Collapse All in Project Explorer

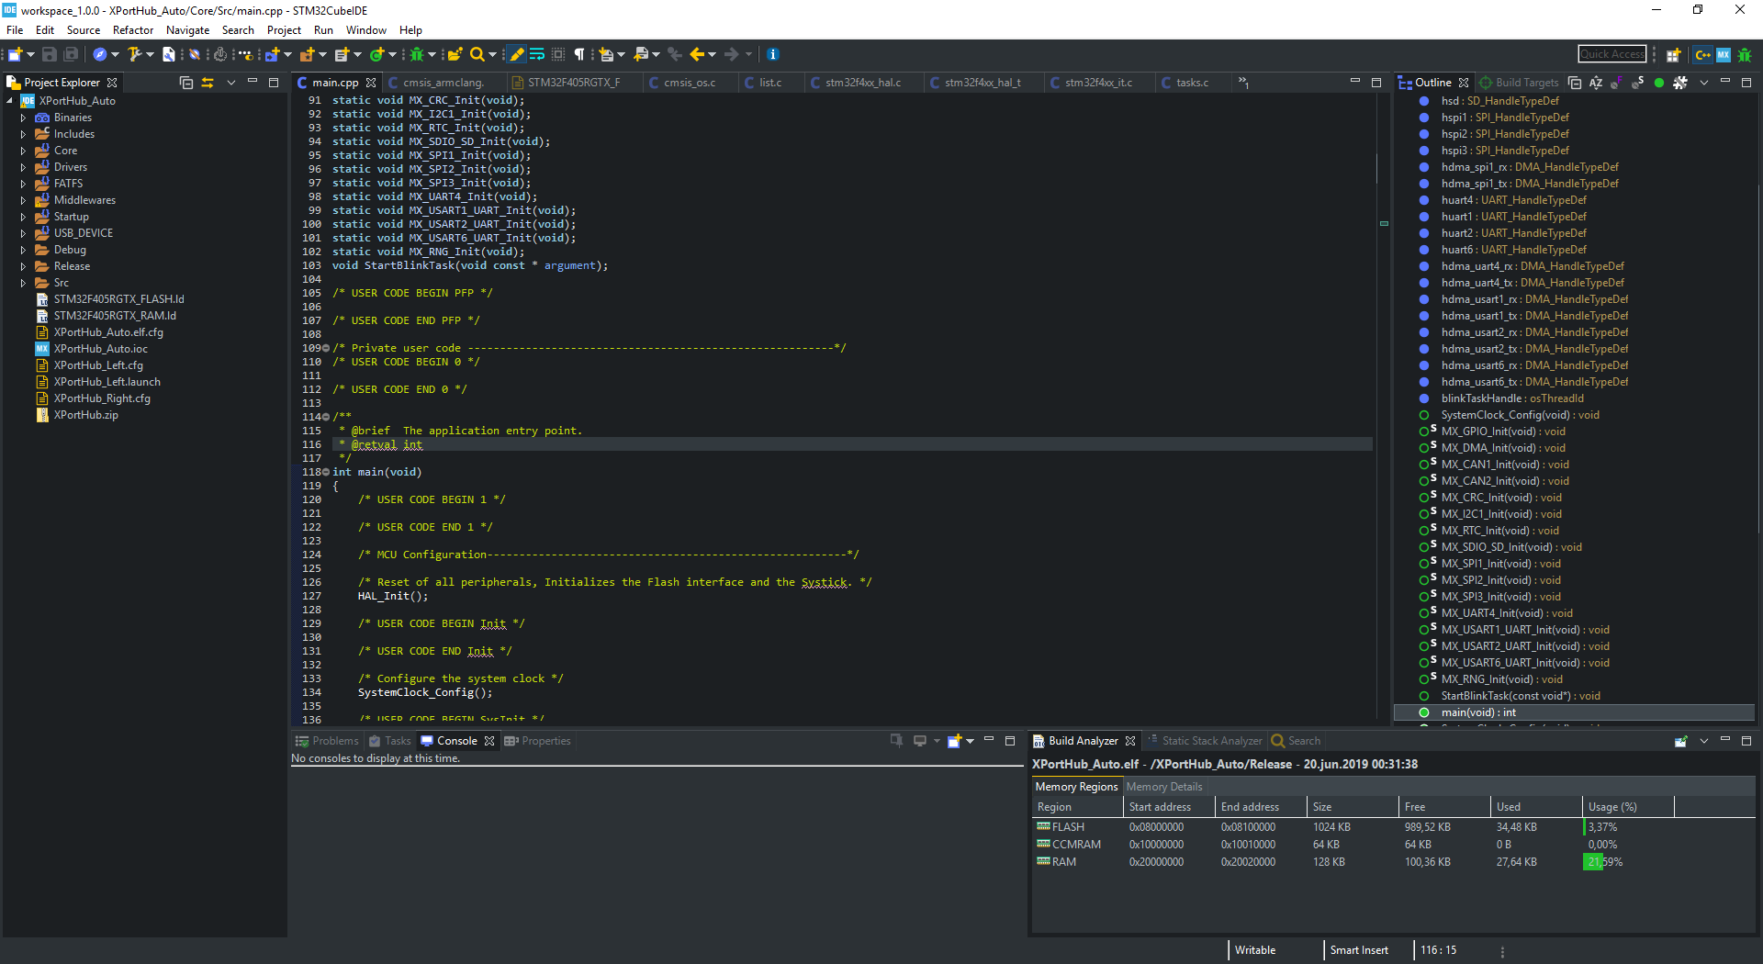tap(186, 83)
